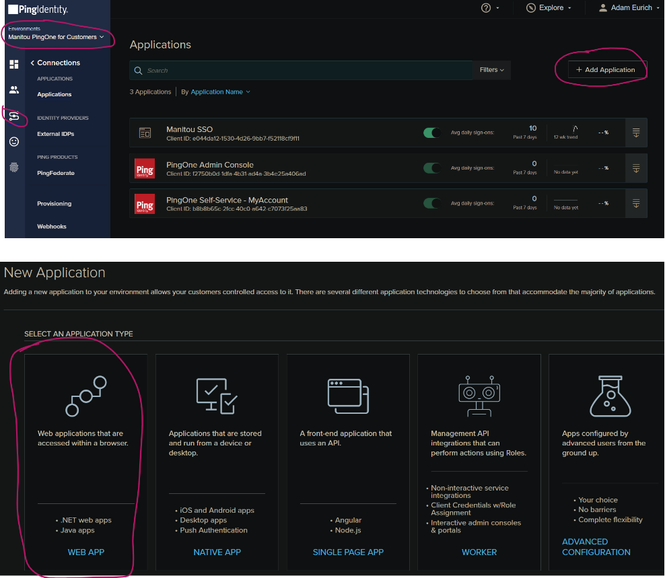Open the fingerprint Security icon in sidebar
The image size is (665, 578).
point(14,168)
